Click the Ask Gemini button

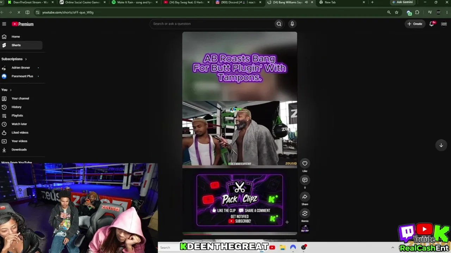point(402,2)
